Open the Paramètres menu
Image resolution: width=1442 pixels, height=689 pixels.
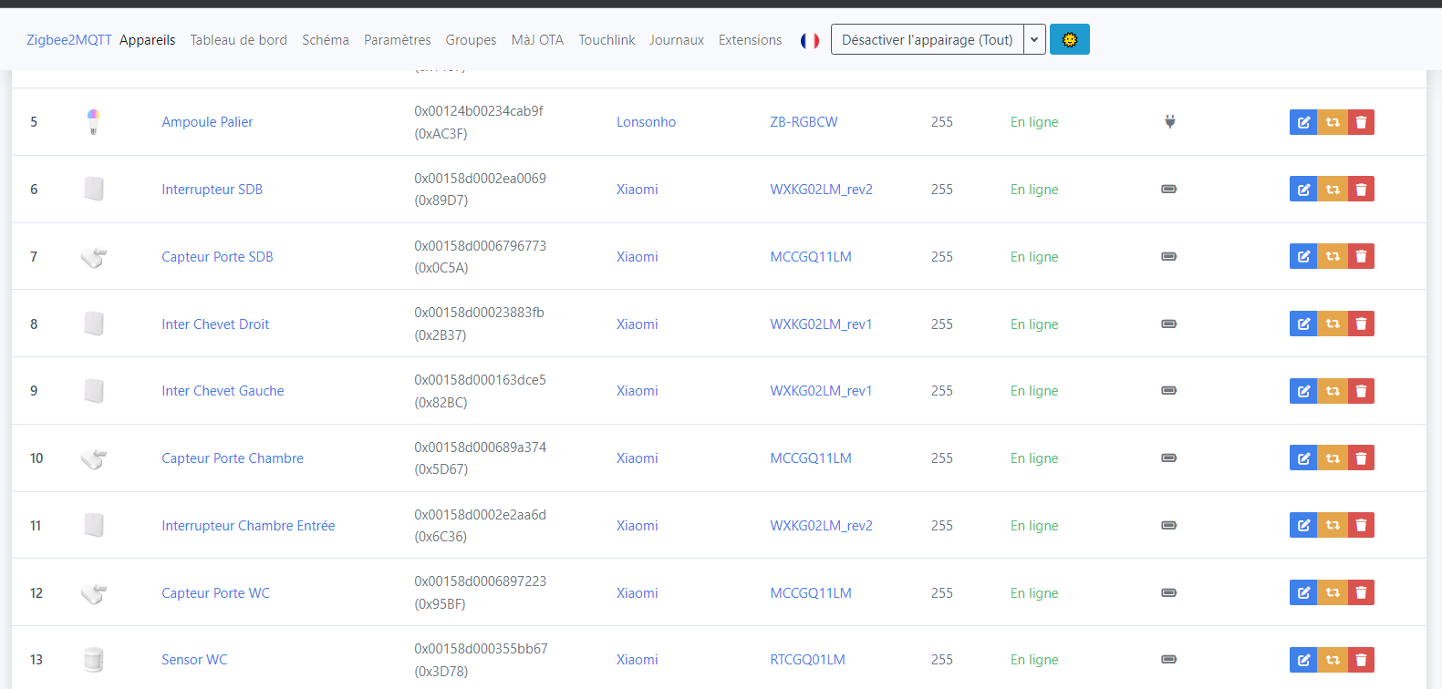pos(398,40)
